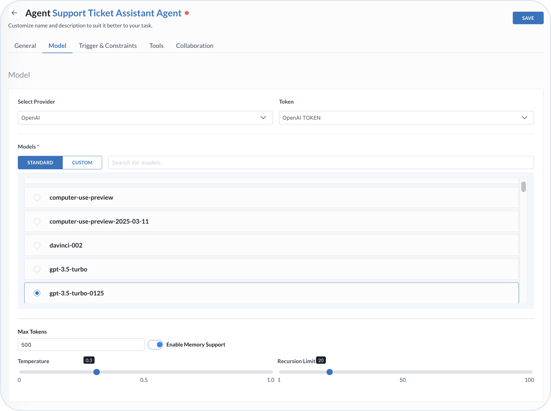
Task: Click the SAVE button
Action: [x=528, y=18]
